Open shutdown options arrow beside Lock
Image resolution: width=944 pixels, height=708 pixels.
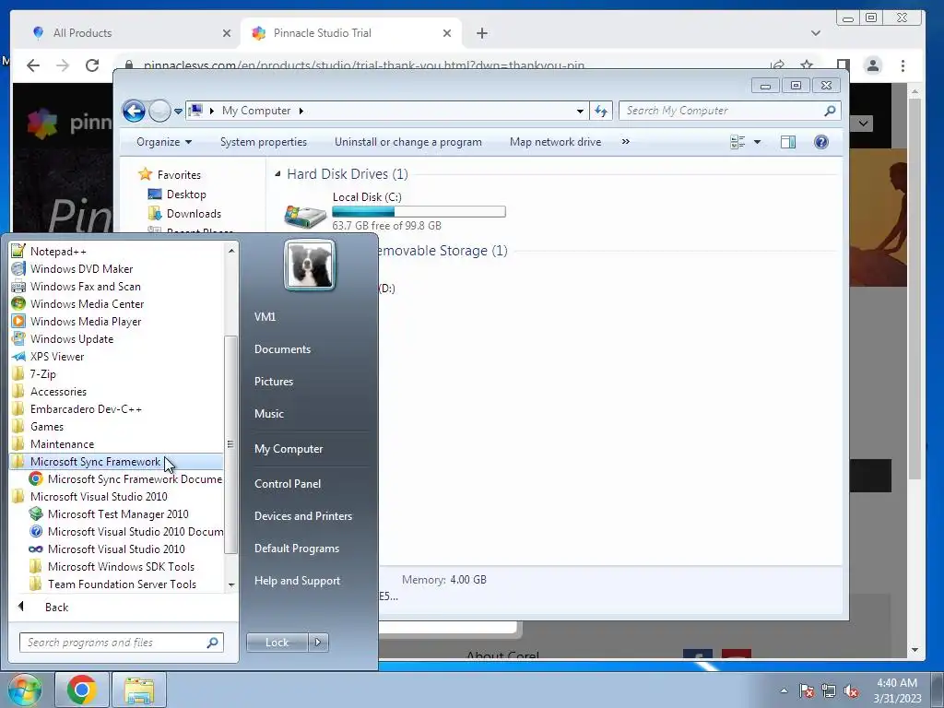(318, 643)
